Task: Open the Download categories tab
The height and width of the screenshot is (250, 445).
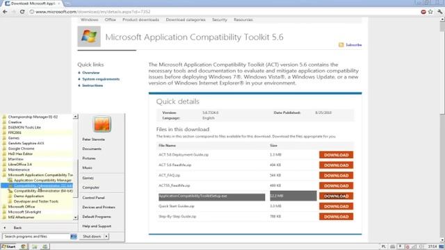Action: click(186, 20)
